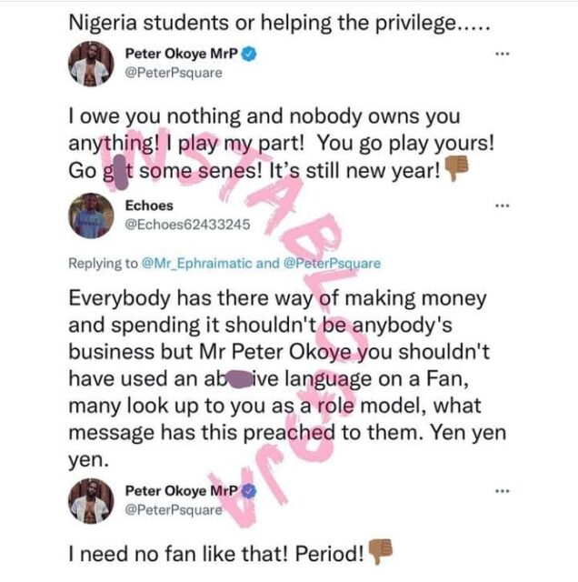Open @PeterPsquare link in Replying to line

[x=332, y=263]
